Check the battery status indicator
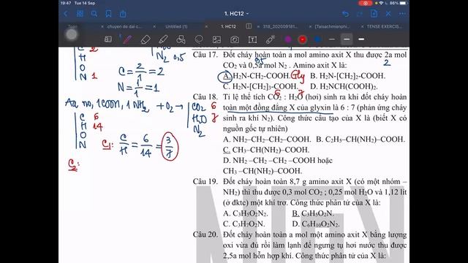The width and height of the screenshot is (468, 263). [x=399, y=3]
